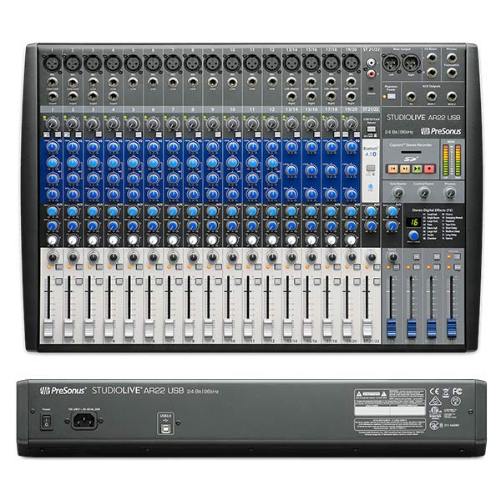Click the rightmost blue master fader cap
This screenshot has height=501, width=501.
pos(452,328)
